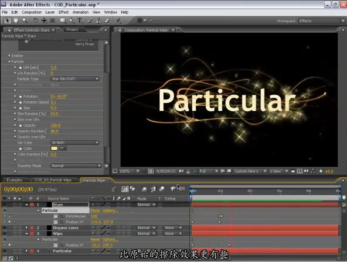This screenshot has height=262, width=347.
Task: Open the Particle Type dropdown
Action: click(75, 79)
